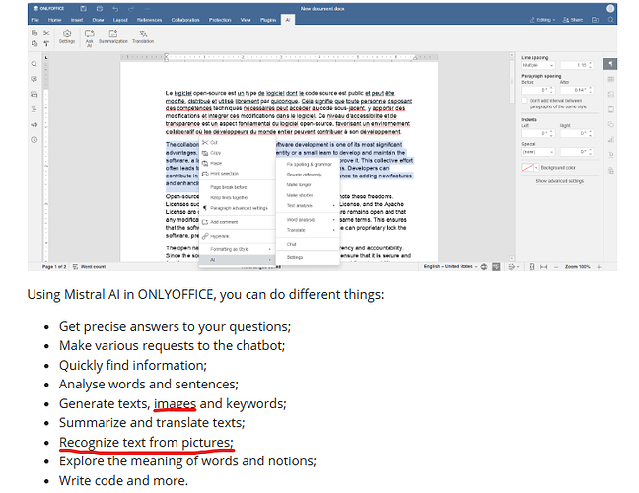Expand Translate submenu in AI menu
Screen dimensions: 639x493
pos(308,230)
